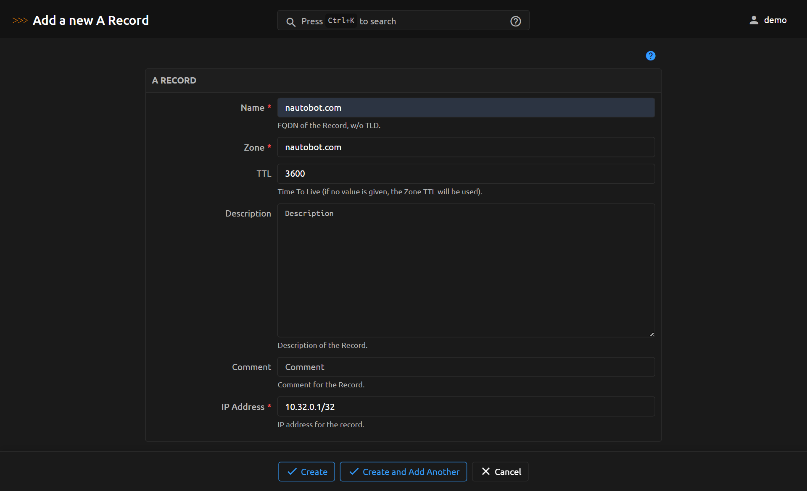Focus the Comment input field
This screenshot has height=491, width=807.
466,367
